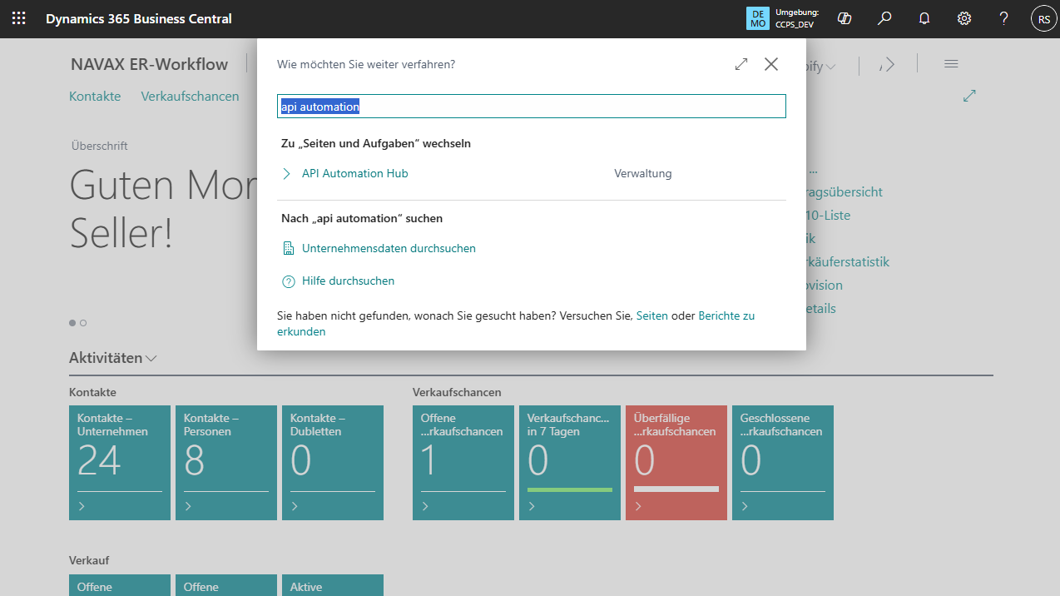
Task: Click the 'Umgebung: CCPS_DEV' environment text
Action: pos(797,18)
